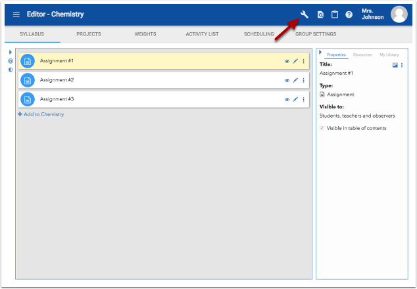Open the Resources tab in side panel
The image size is (417, 289).
(x=362, y=55)
